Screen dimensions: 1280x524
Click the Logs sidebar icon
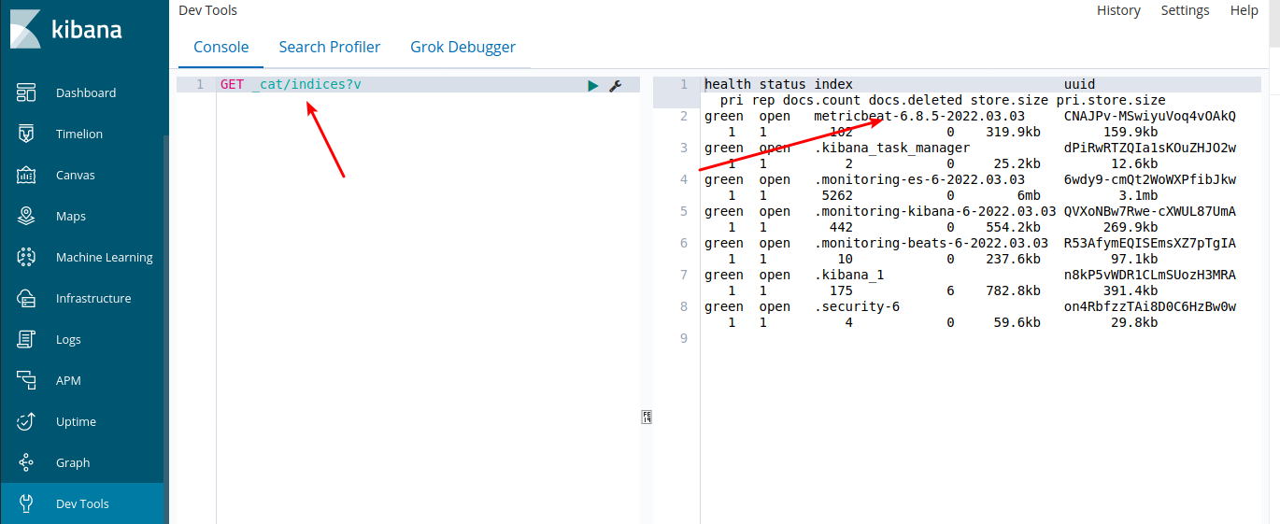(26, 339)
